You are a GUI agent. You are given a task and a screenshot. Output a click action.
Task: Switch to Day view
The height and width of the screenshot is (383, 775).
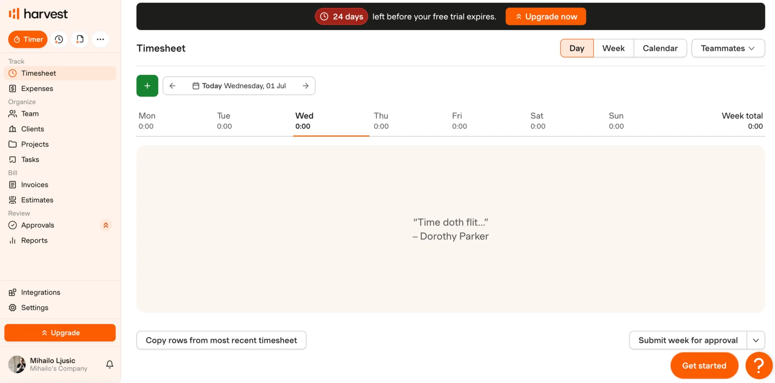577,48
